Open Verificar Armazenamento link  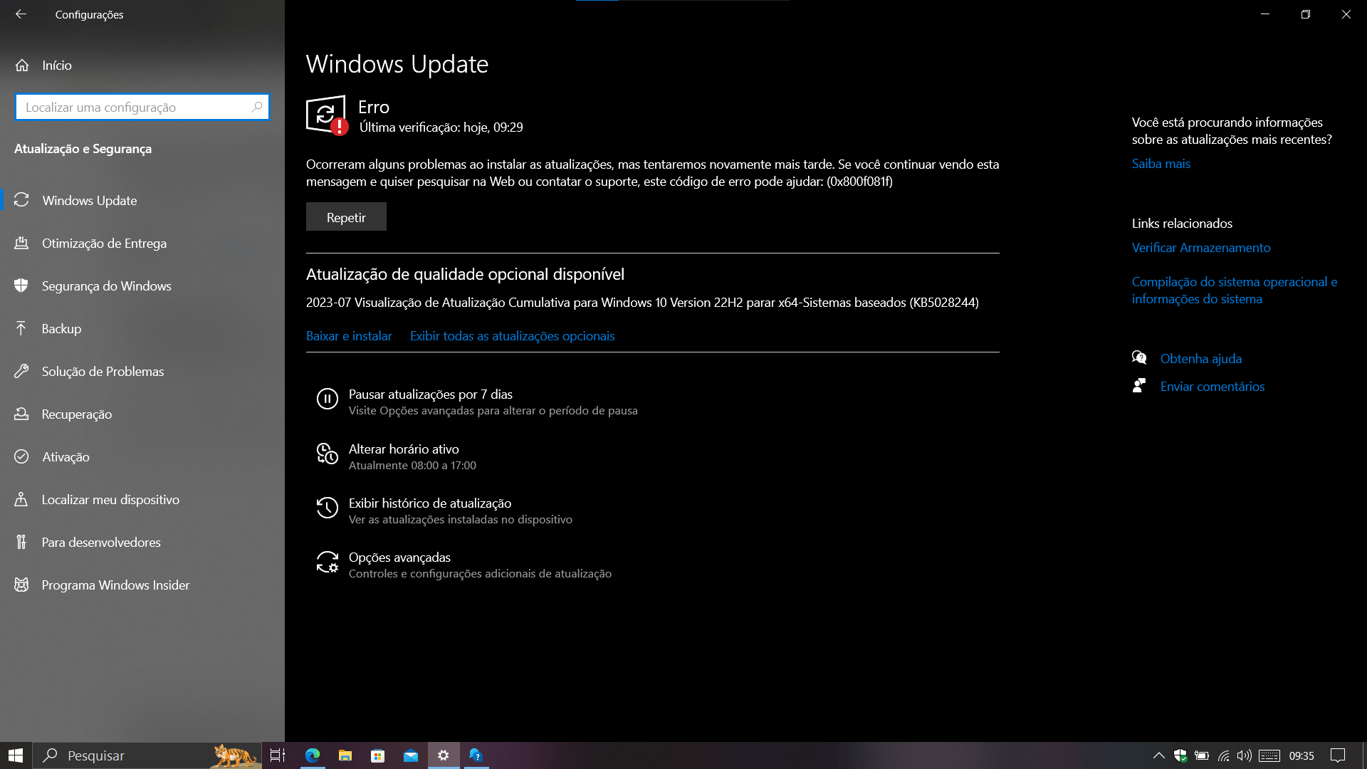1200,248
